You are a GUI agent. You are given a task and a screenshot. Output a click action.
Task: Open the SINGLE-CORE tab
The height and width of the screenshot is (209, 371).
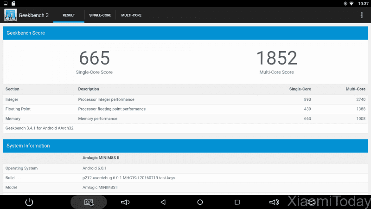coord(100,15)
